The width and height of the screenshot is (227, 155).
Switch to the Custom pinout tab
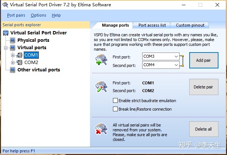click(190, 25)
